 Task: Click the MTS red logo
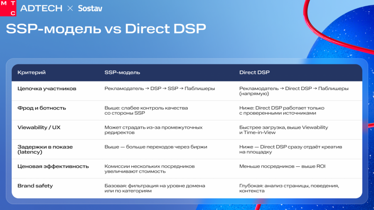tap(8, 8)
